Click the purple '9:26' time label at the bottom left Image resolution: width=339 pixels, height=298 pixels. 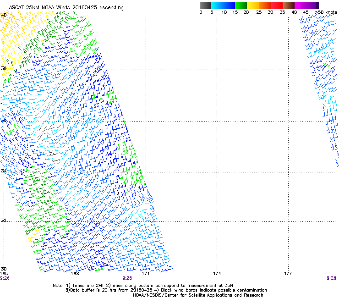(x=5, y=278)
